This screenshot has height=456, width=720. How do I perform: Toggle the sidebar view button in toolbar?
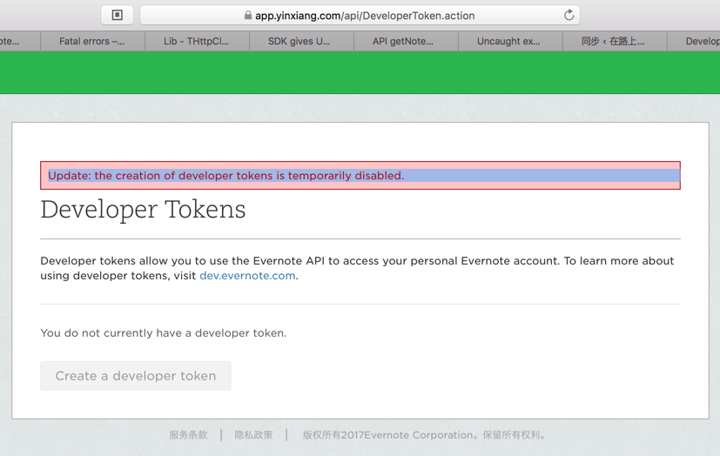click(x=117, y=15)
